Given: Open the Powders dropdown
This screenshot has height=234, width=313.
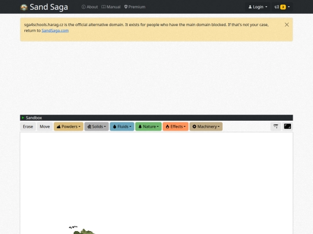Looking at the screenshot, I should (x=68, y=127).
